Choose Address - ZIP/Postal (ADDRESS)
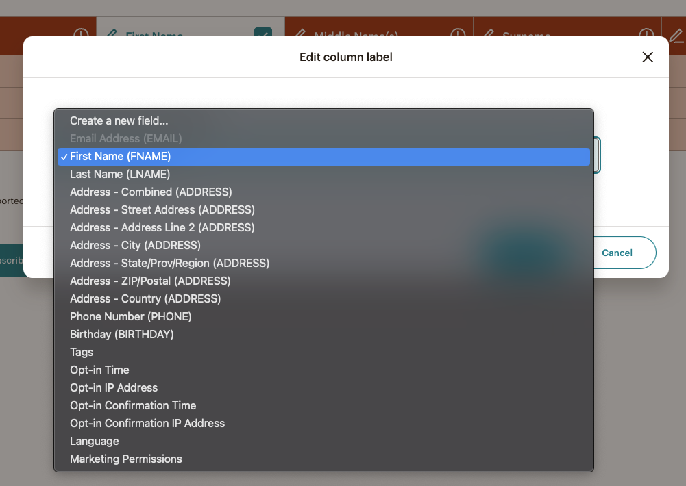 (x=150, y=281)
